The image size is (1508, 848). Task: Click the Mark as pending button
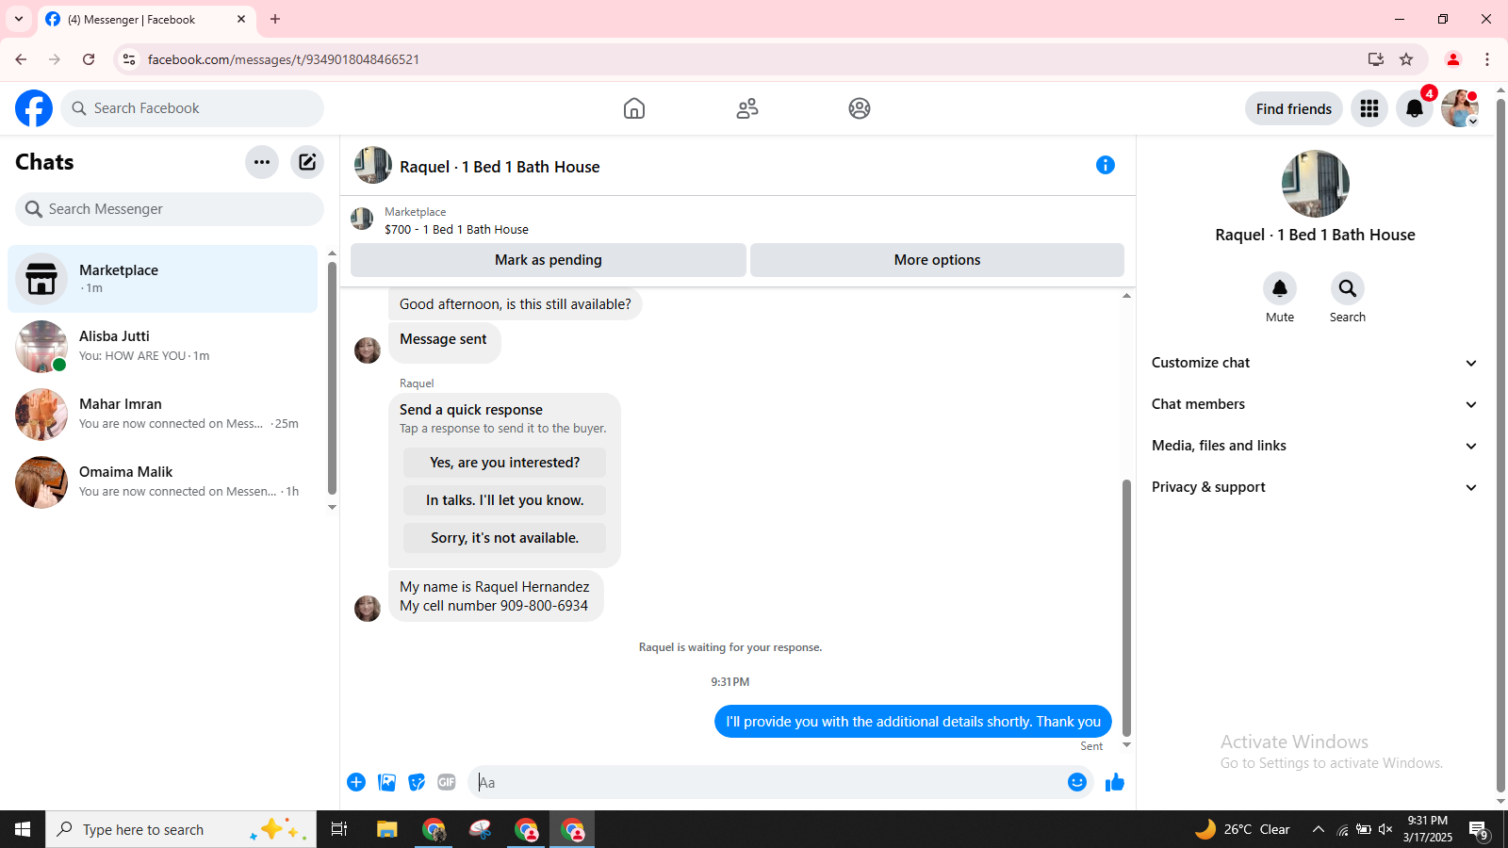[549, 260]
